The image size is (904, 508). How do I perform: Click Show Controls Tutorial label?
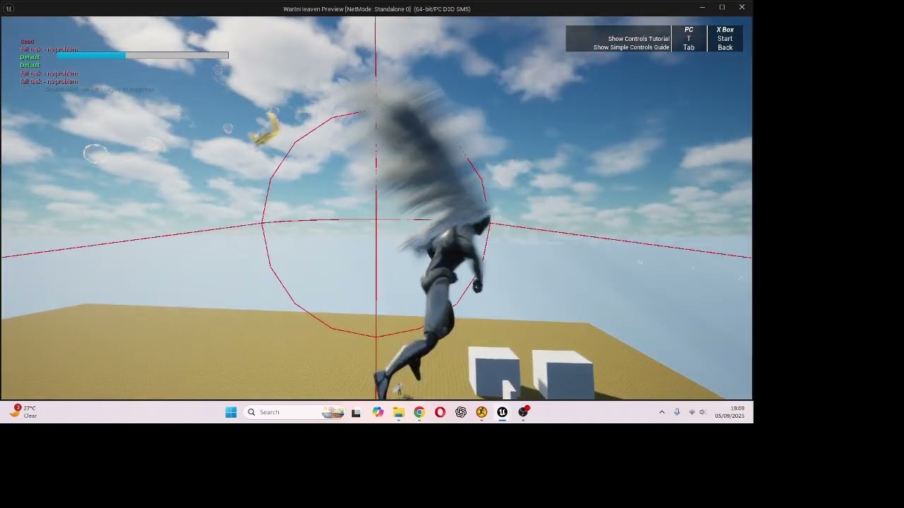tap(638, 39)
